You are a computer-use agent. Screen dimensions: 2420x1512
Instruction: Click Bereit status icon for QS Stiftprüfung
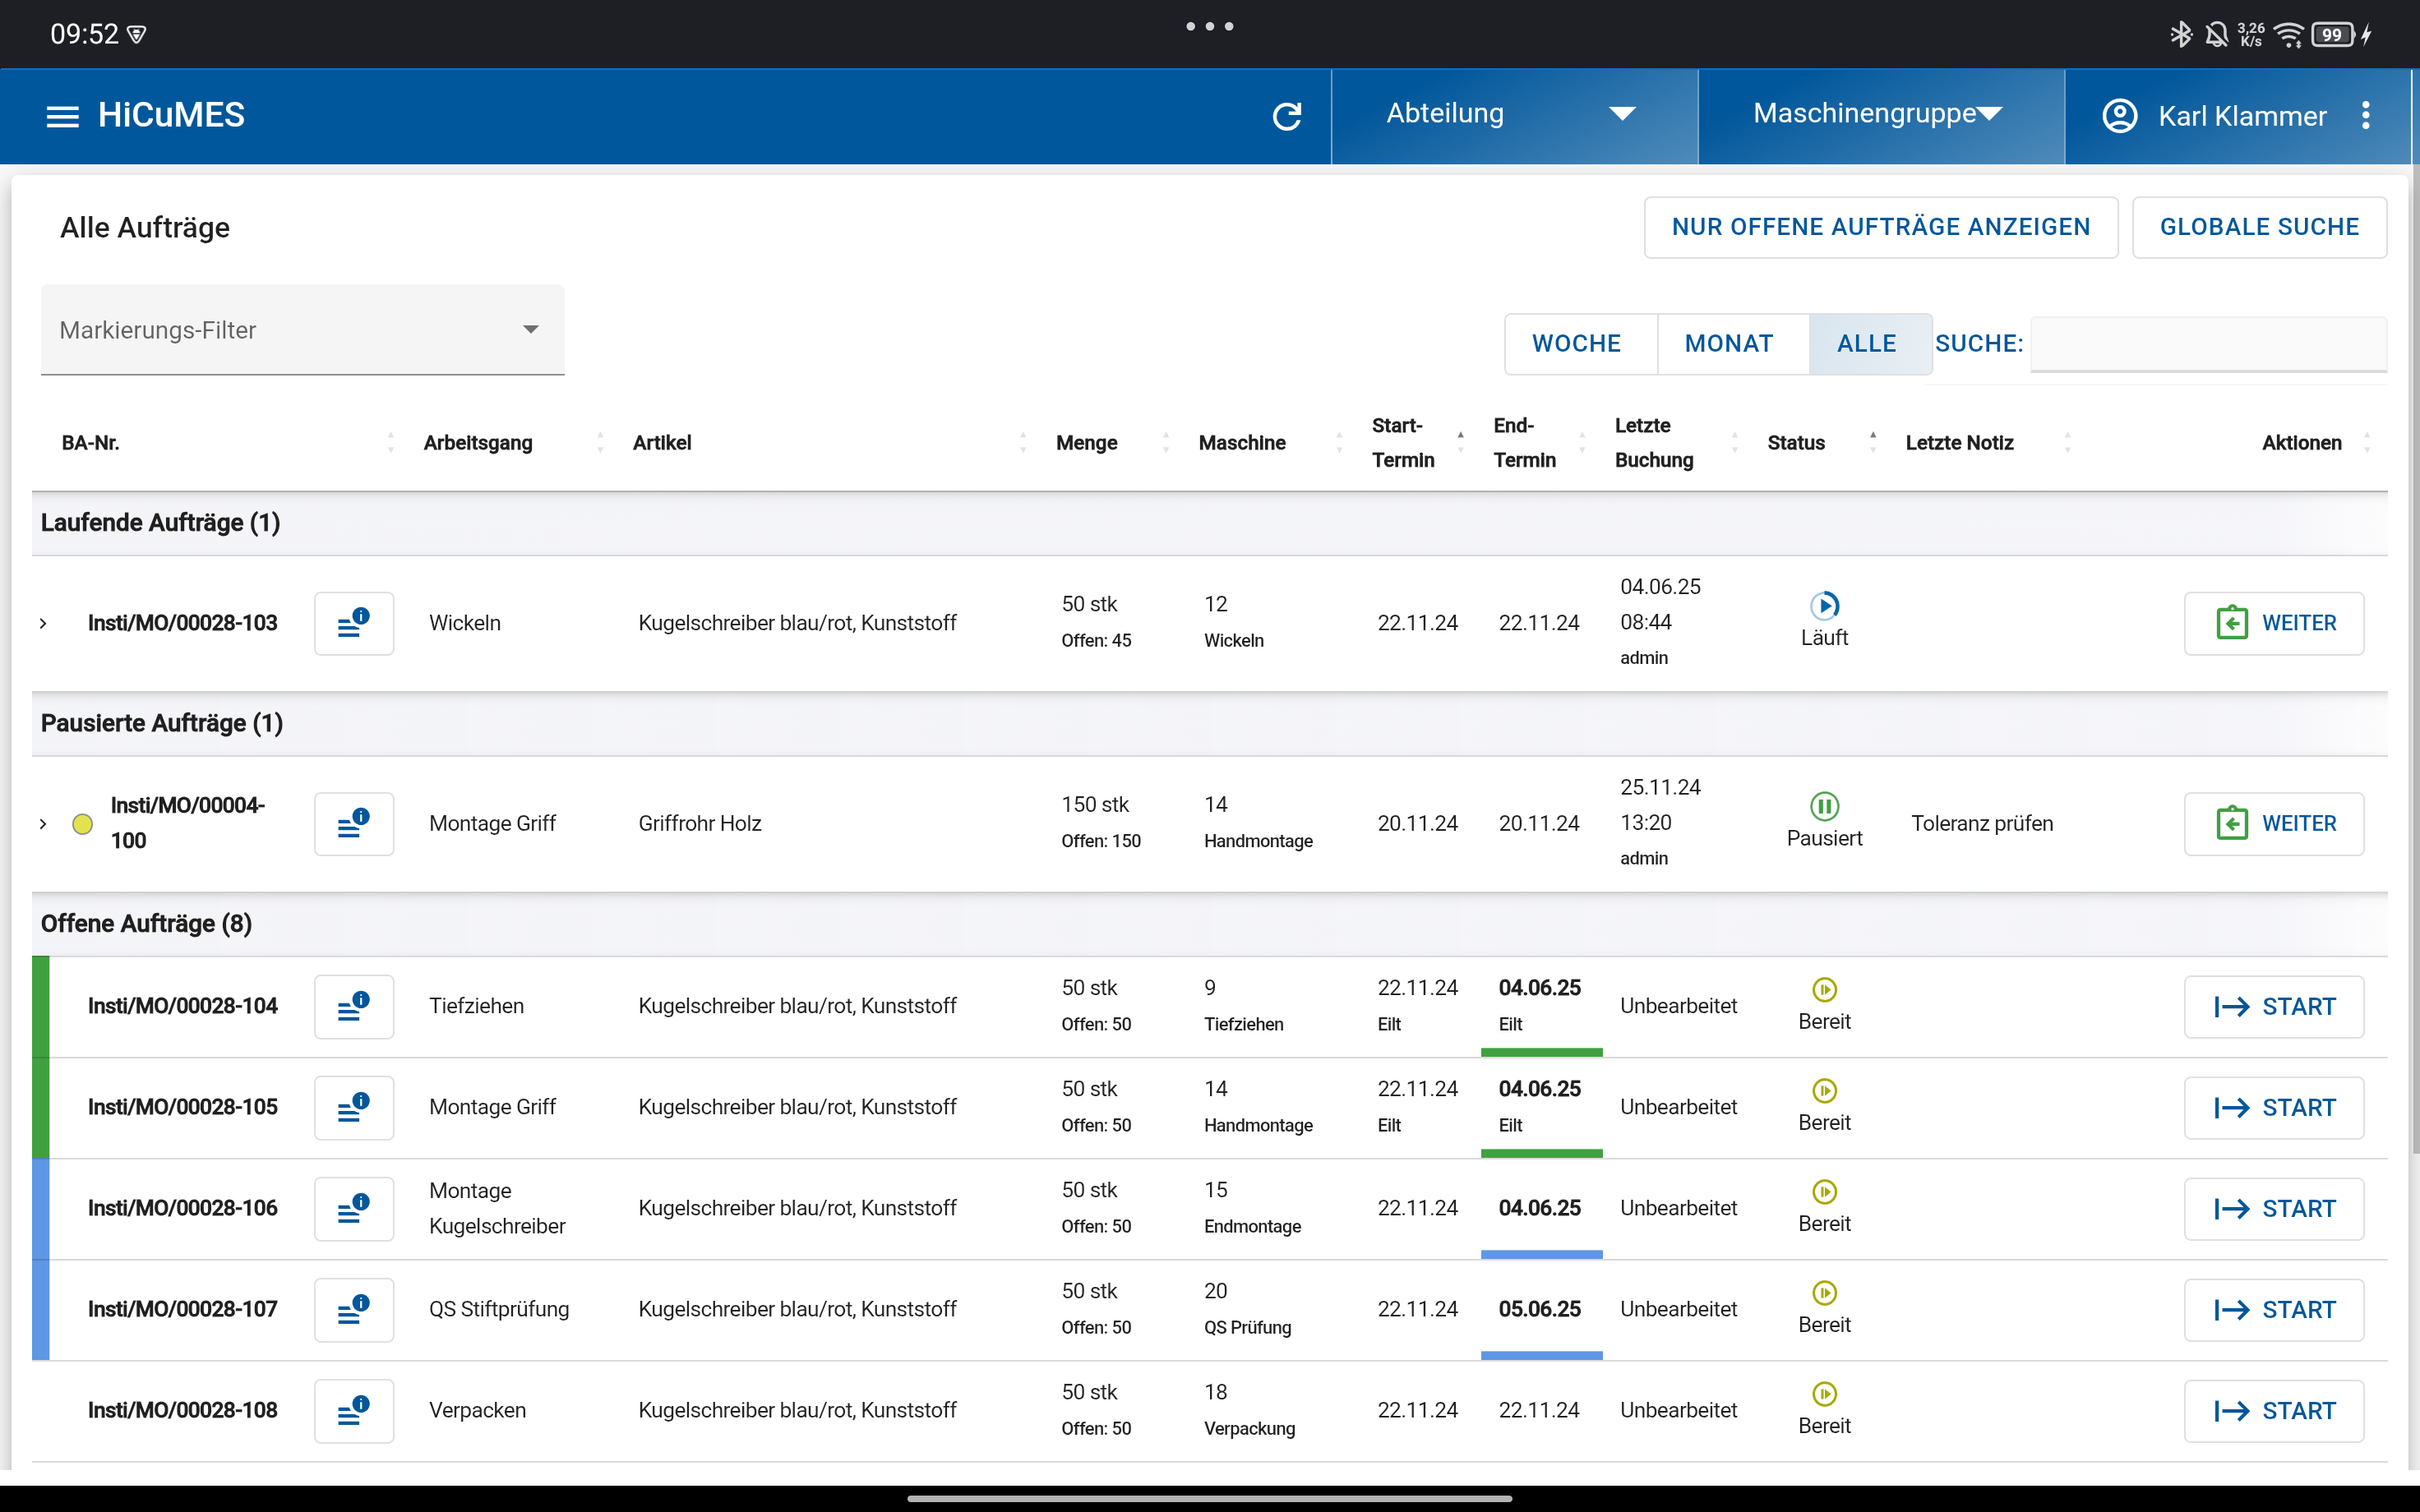point(1824,1292)
